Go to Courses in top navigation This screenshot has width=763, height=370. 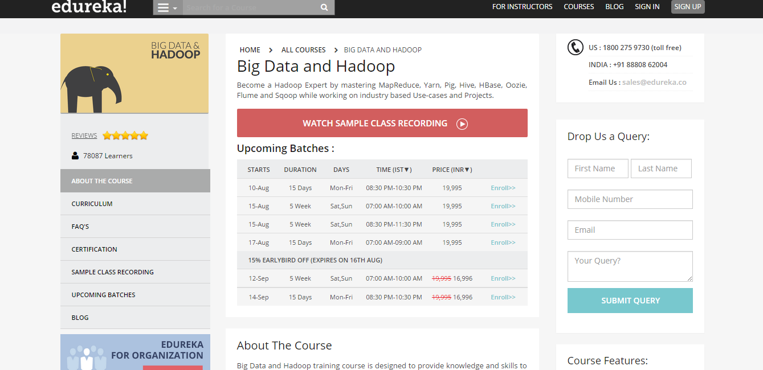coord(579,7)
